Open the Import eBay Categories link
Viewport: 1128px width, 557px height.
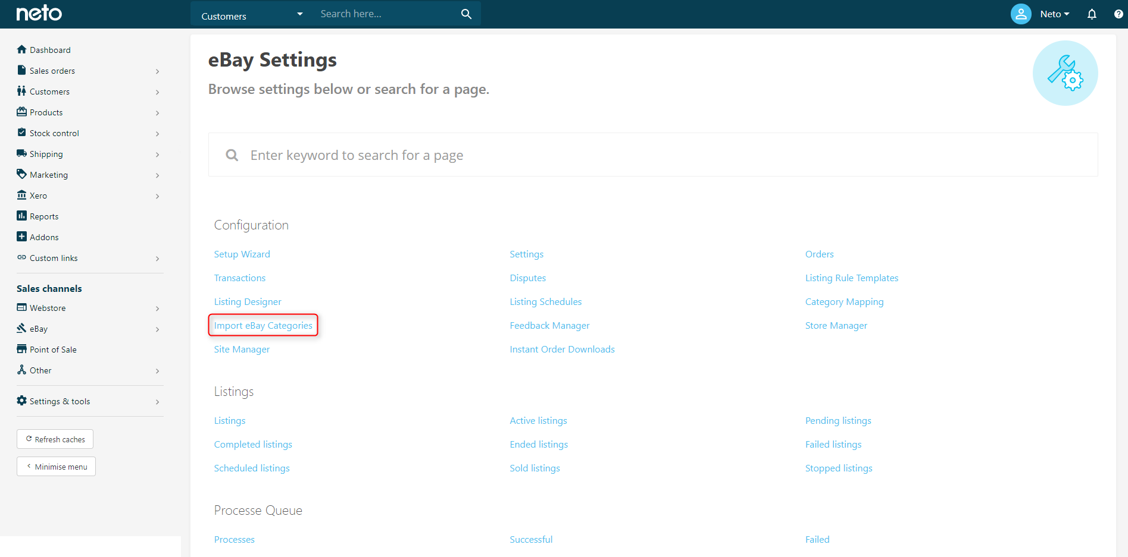[263, 325]
